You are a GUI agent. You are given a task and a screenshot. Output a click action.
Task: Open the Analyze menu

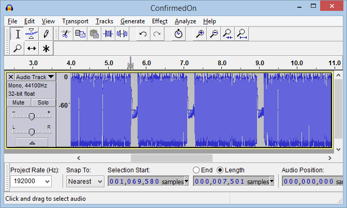click(186, 21)
